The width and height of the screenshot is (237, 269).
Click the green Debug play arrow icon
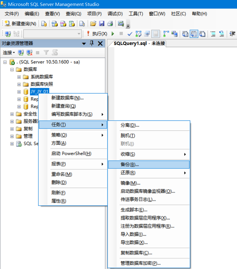pos(113,34)
